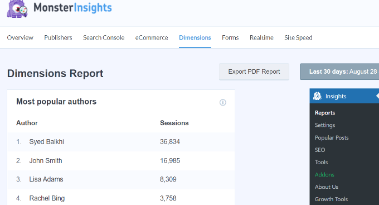379x205 pixels.
Task: Select the John Smith author row
Action: [x=121, y=161]
